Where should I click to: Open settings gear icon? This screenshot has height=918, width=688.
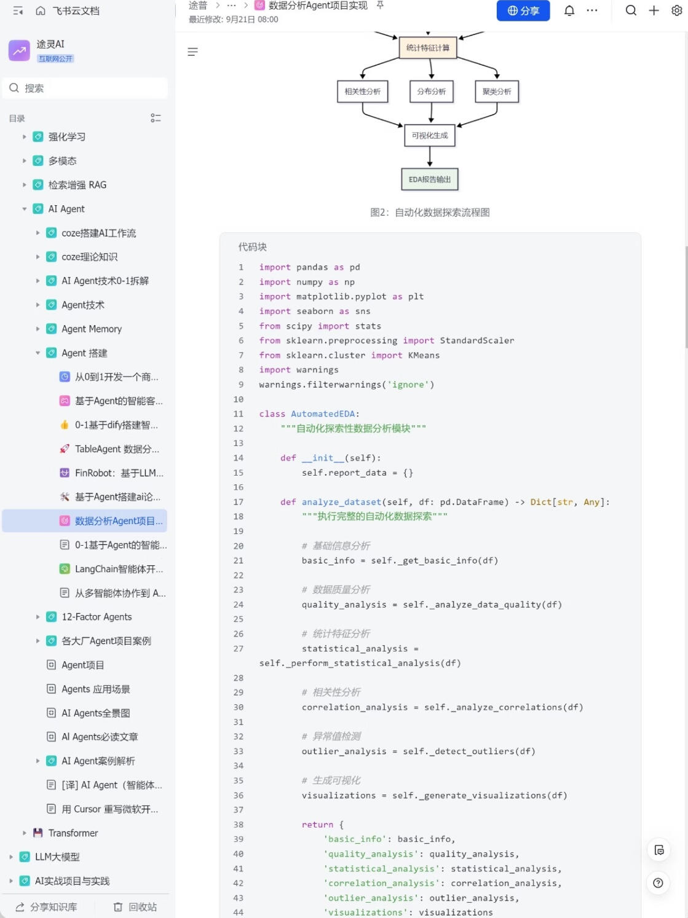pyautogui.click(x=676, y=10)
